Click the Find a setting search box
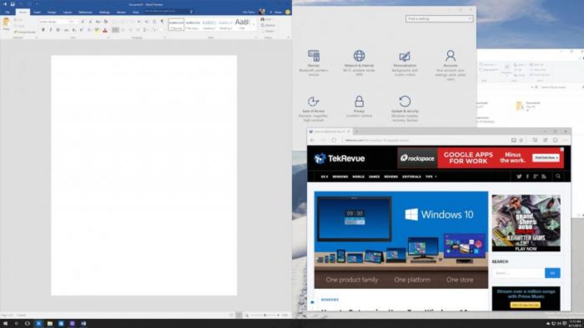This screenshot has height=328, width=584. pyautogui.click(x=438, y=19)
